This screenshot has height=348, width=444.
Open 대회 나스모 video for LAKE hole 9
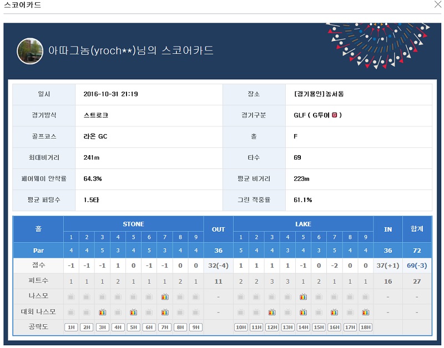[366, 312]
